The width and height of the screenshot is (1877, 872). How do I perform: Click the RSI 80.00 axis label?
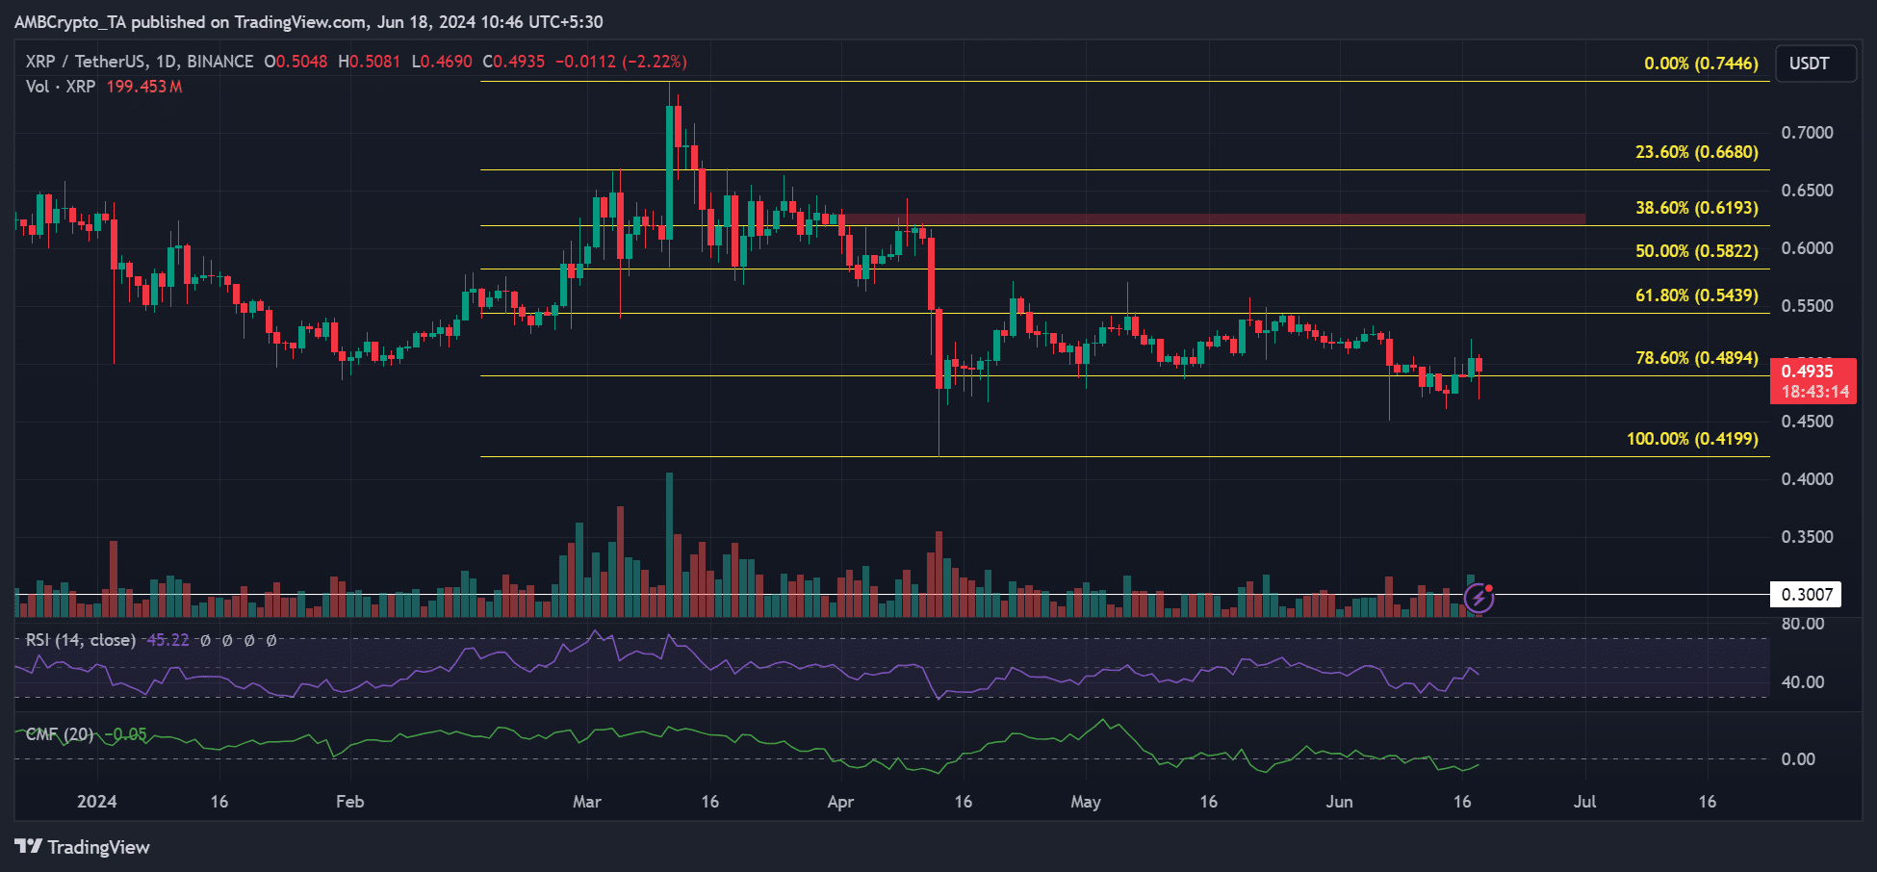(1803, 624)
